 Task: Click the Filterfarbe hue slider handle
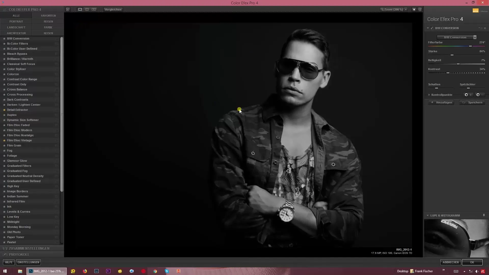(470, 46)
